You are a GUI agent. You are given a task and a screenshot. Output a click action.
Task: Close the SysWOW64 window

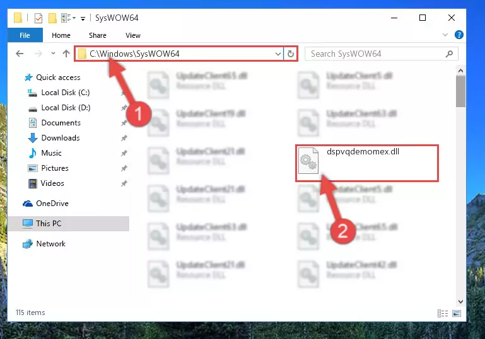(452, 18)
